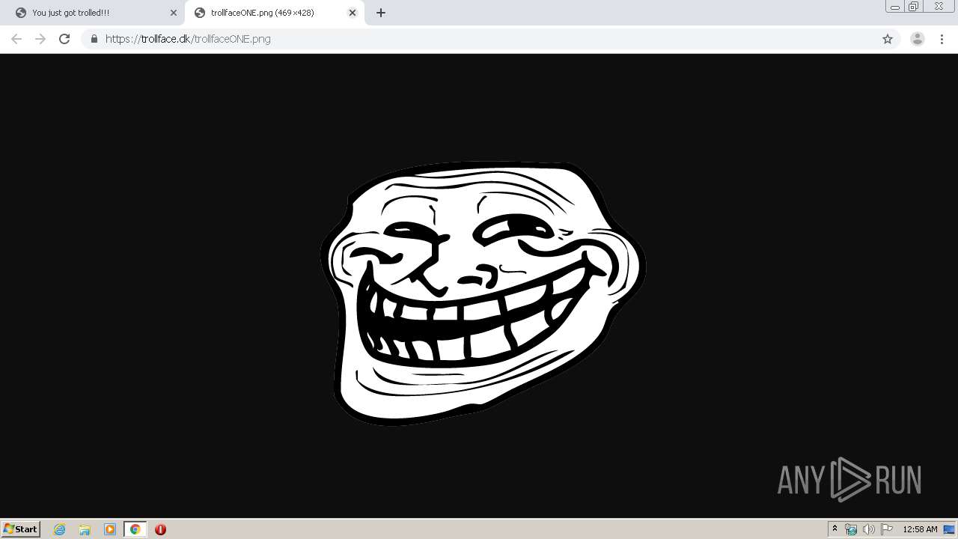Open Windows Explorer folder from taskbar
Image resolution: width=958 pixels, height=539 pixels.
pyautogui.click(x=85, y=529)
